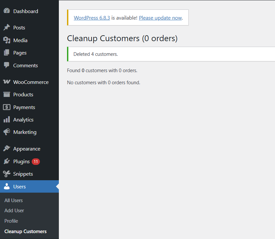The image size is (275, 239).
Task: Click the Pages icon in sidebar
Action: pos(7,53)
